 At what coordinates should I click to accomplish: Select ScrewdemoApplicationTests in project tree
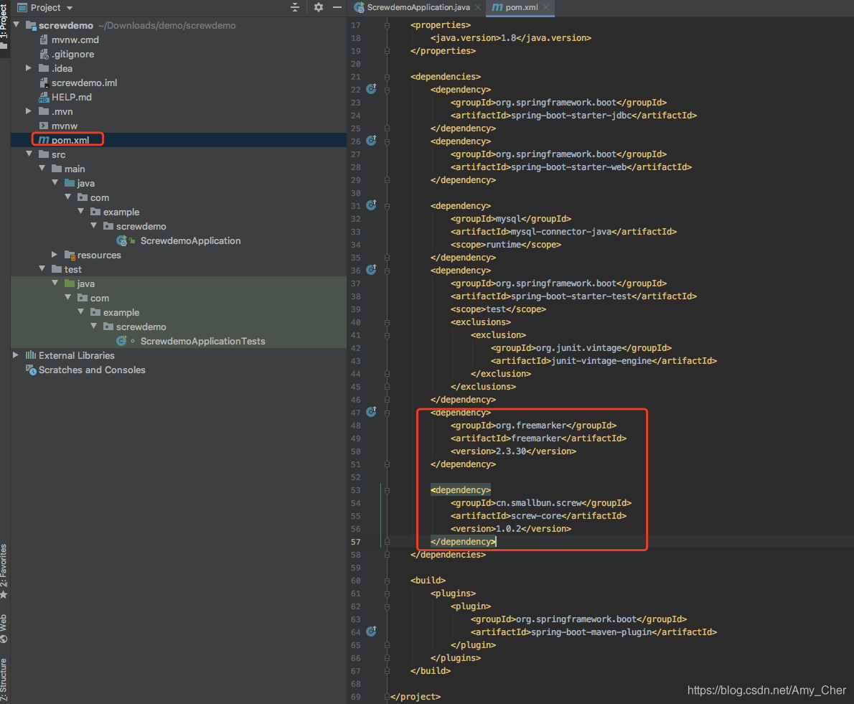coord(202,341)
